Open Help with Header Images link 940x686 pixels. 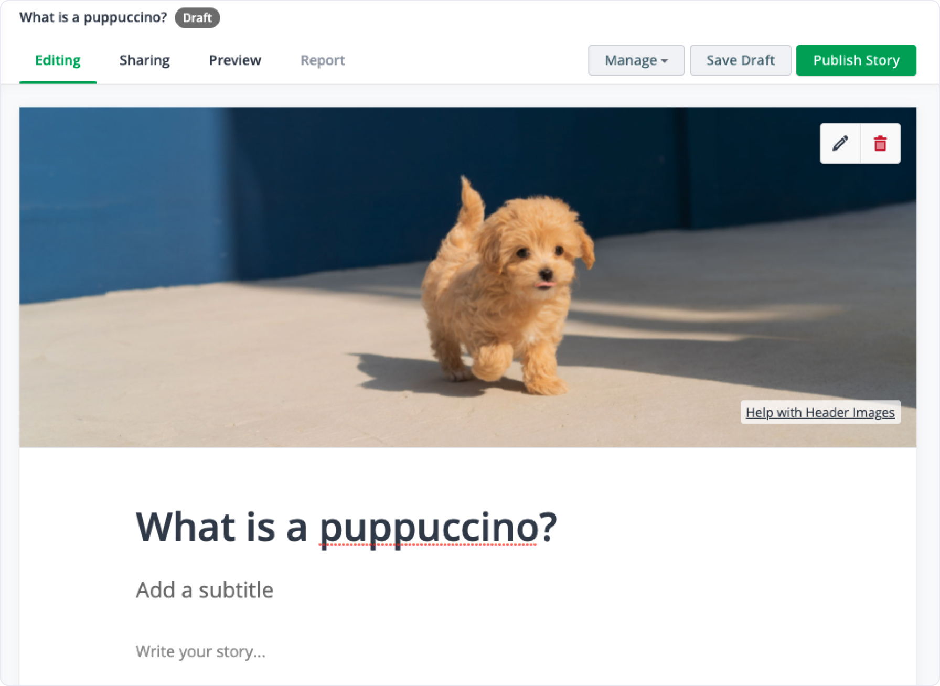[x=820, y=412]
